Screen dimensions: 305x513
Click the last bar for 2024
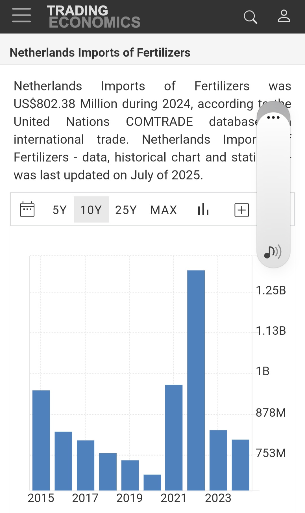pyautogui.click(x=240, y=465)
